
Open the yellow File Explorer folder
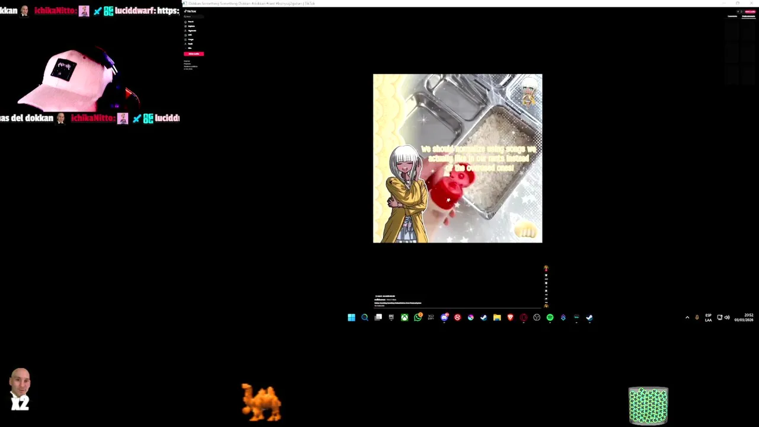[x=497, y=318]
